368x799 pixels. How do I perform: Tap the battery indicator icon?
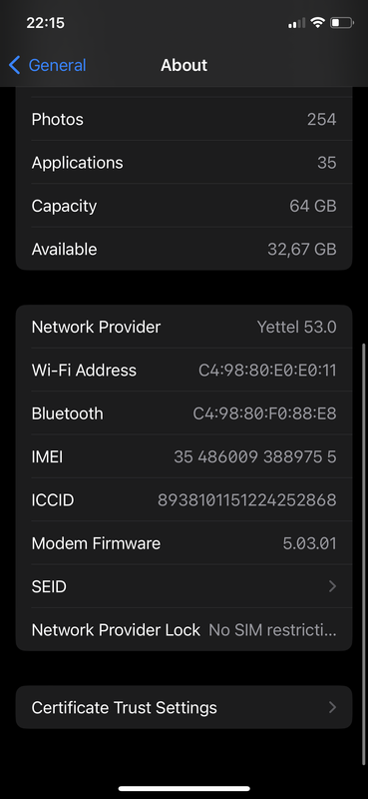(341, 22)
